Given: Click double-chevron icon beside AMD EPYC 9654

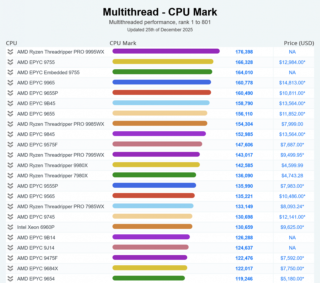Looking at the screenshot, I should (10, 279).
